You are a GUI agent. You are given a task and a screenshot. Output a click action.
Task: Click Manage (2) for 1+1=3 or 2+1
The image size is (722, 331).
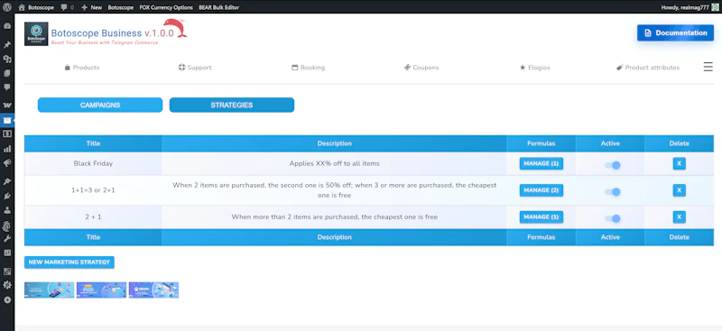[x=541, y=190]
